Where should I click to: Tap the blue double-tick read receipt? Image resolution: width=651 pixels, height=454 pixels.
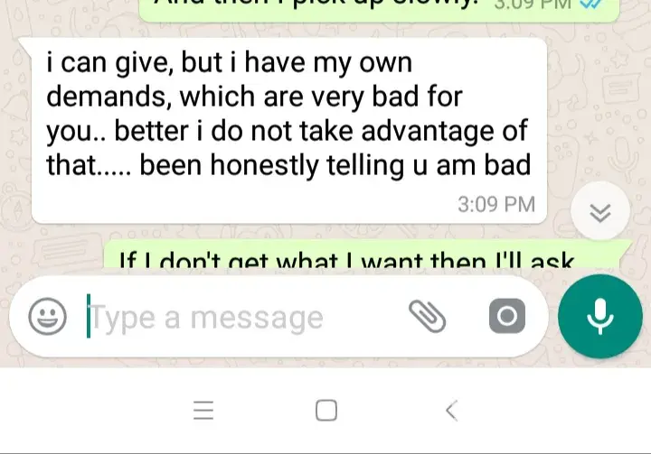[593, 5]
